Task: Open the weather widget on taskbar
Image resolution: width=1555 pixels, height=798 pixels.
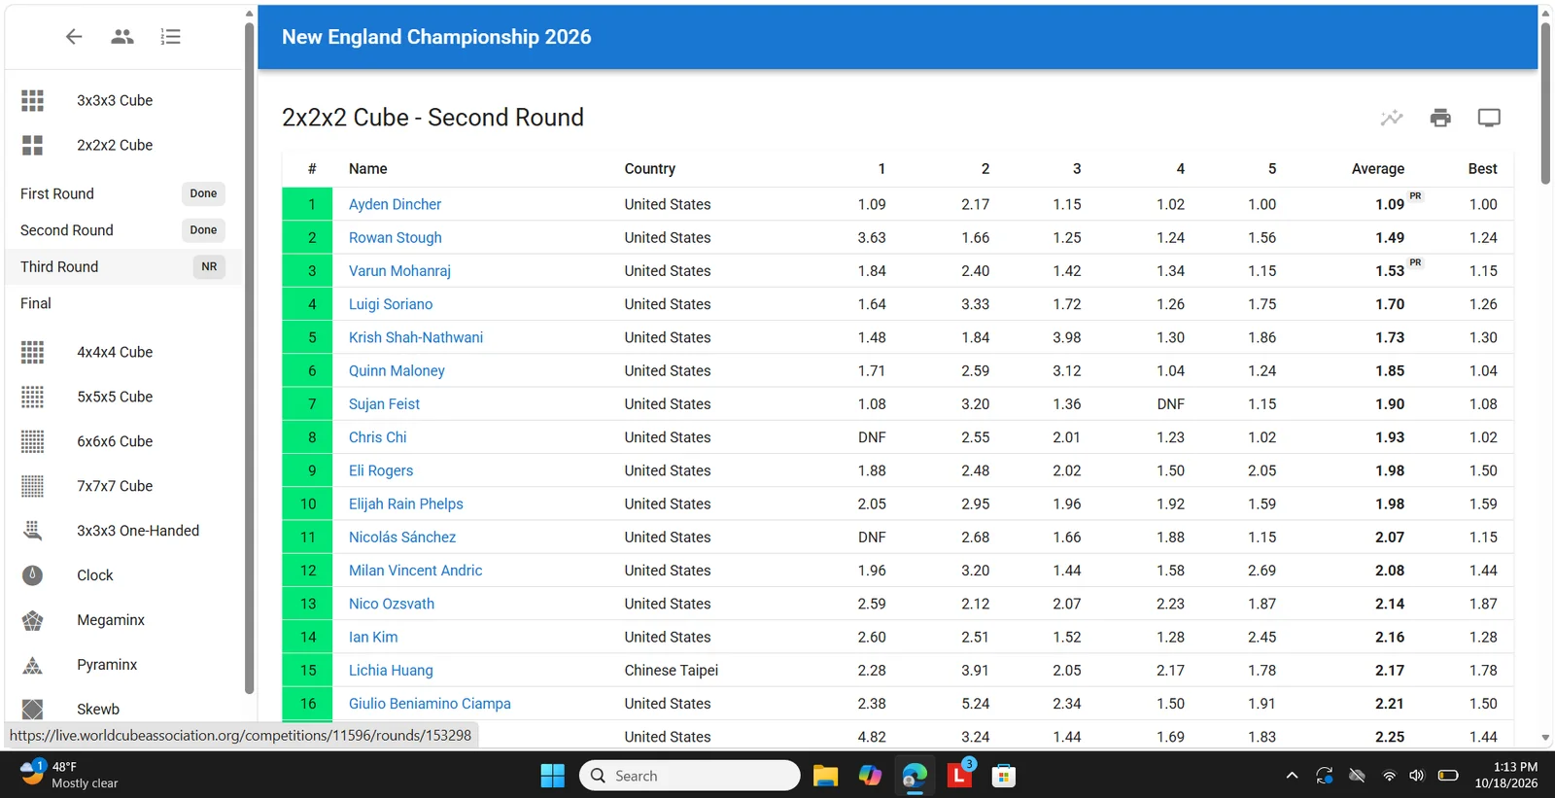Action: 70,775
